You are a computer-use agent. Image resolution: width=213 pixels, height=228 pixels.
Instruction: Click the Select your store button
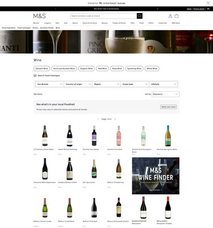click(168, 107)
